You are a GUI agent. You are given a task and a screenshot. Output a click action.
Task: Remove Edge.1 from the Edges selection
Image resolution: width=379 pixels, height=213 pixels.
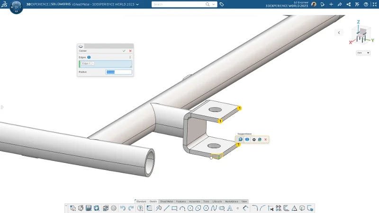(x=92, y=63)
